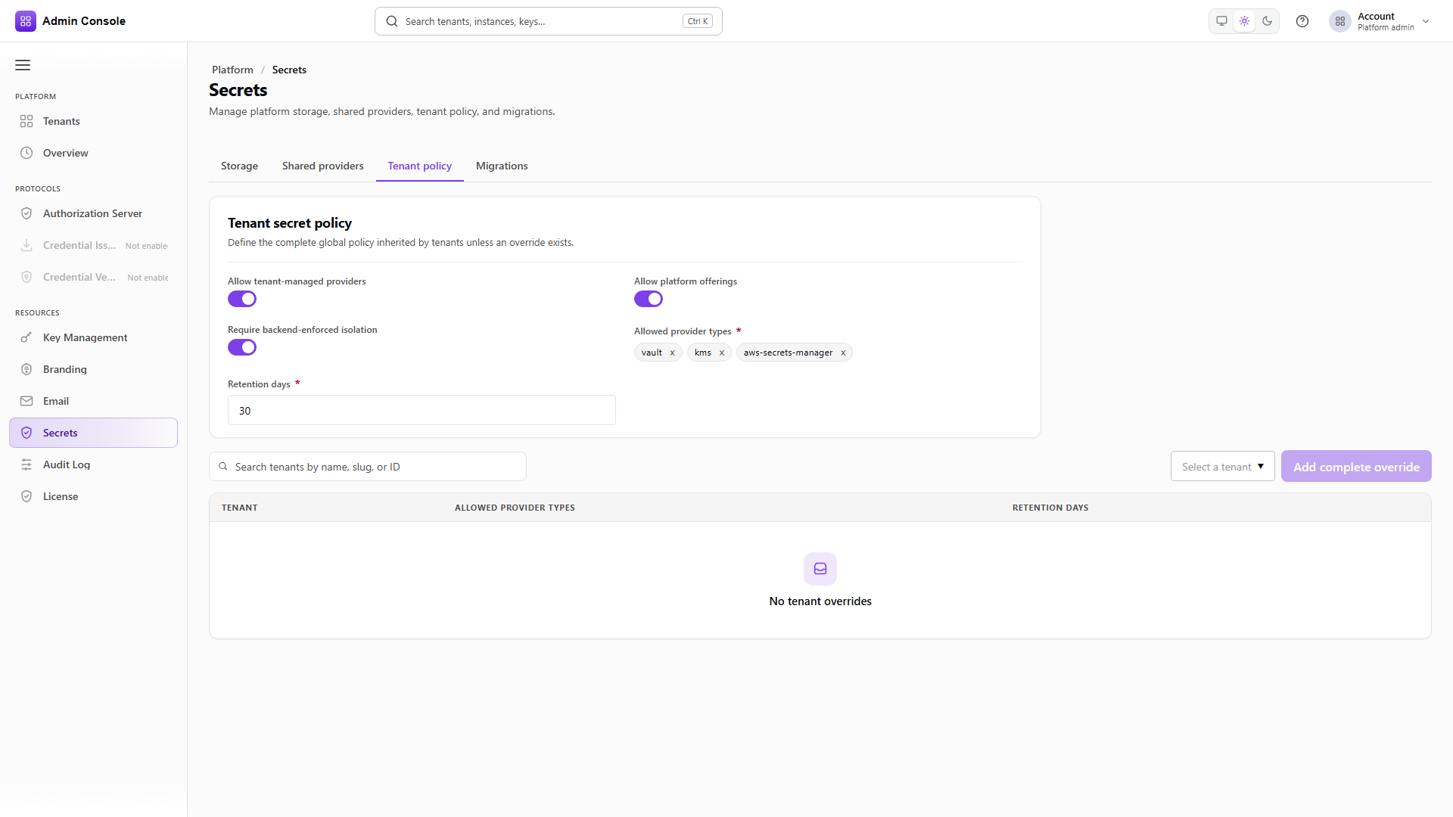Viewport: 1453px width, 817px height.
Task: Open the Select a tenant dropdown
Action: (x=1223, y=467)
